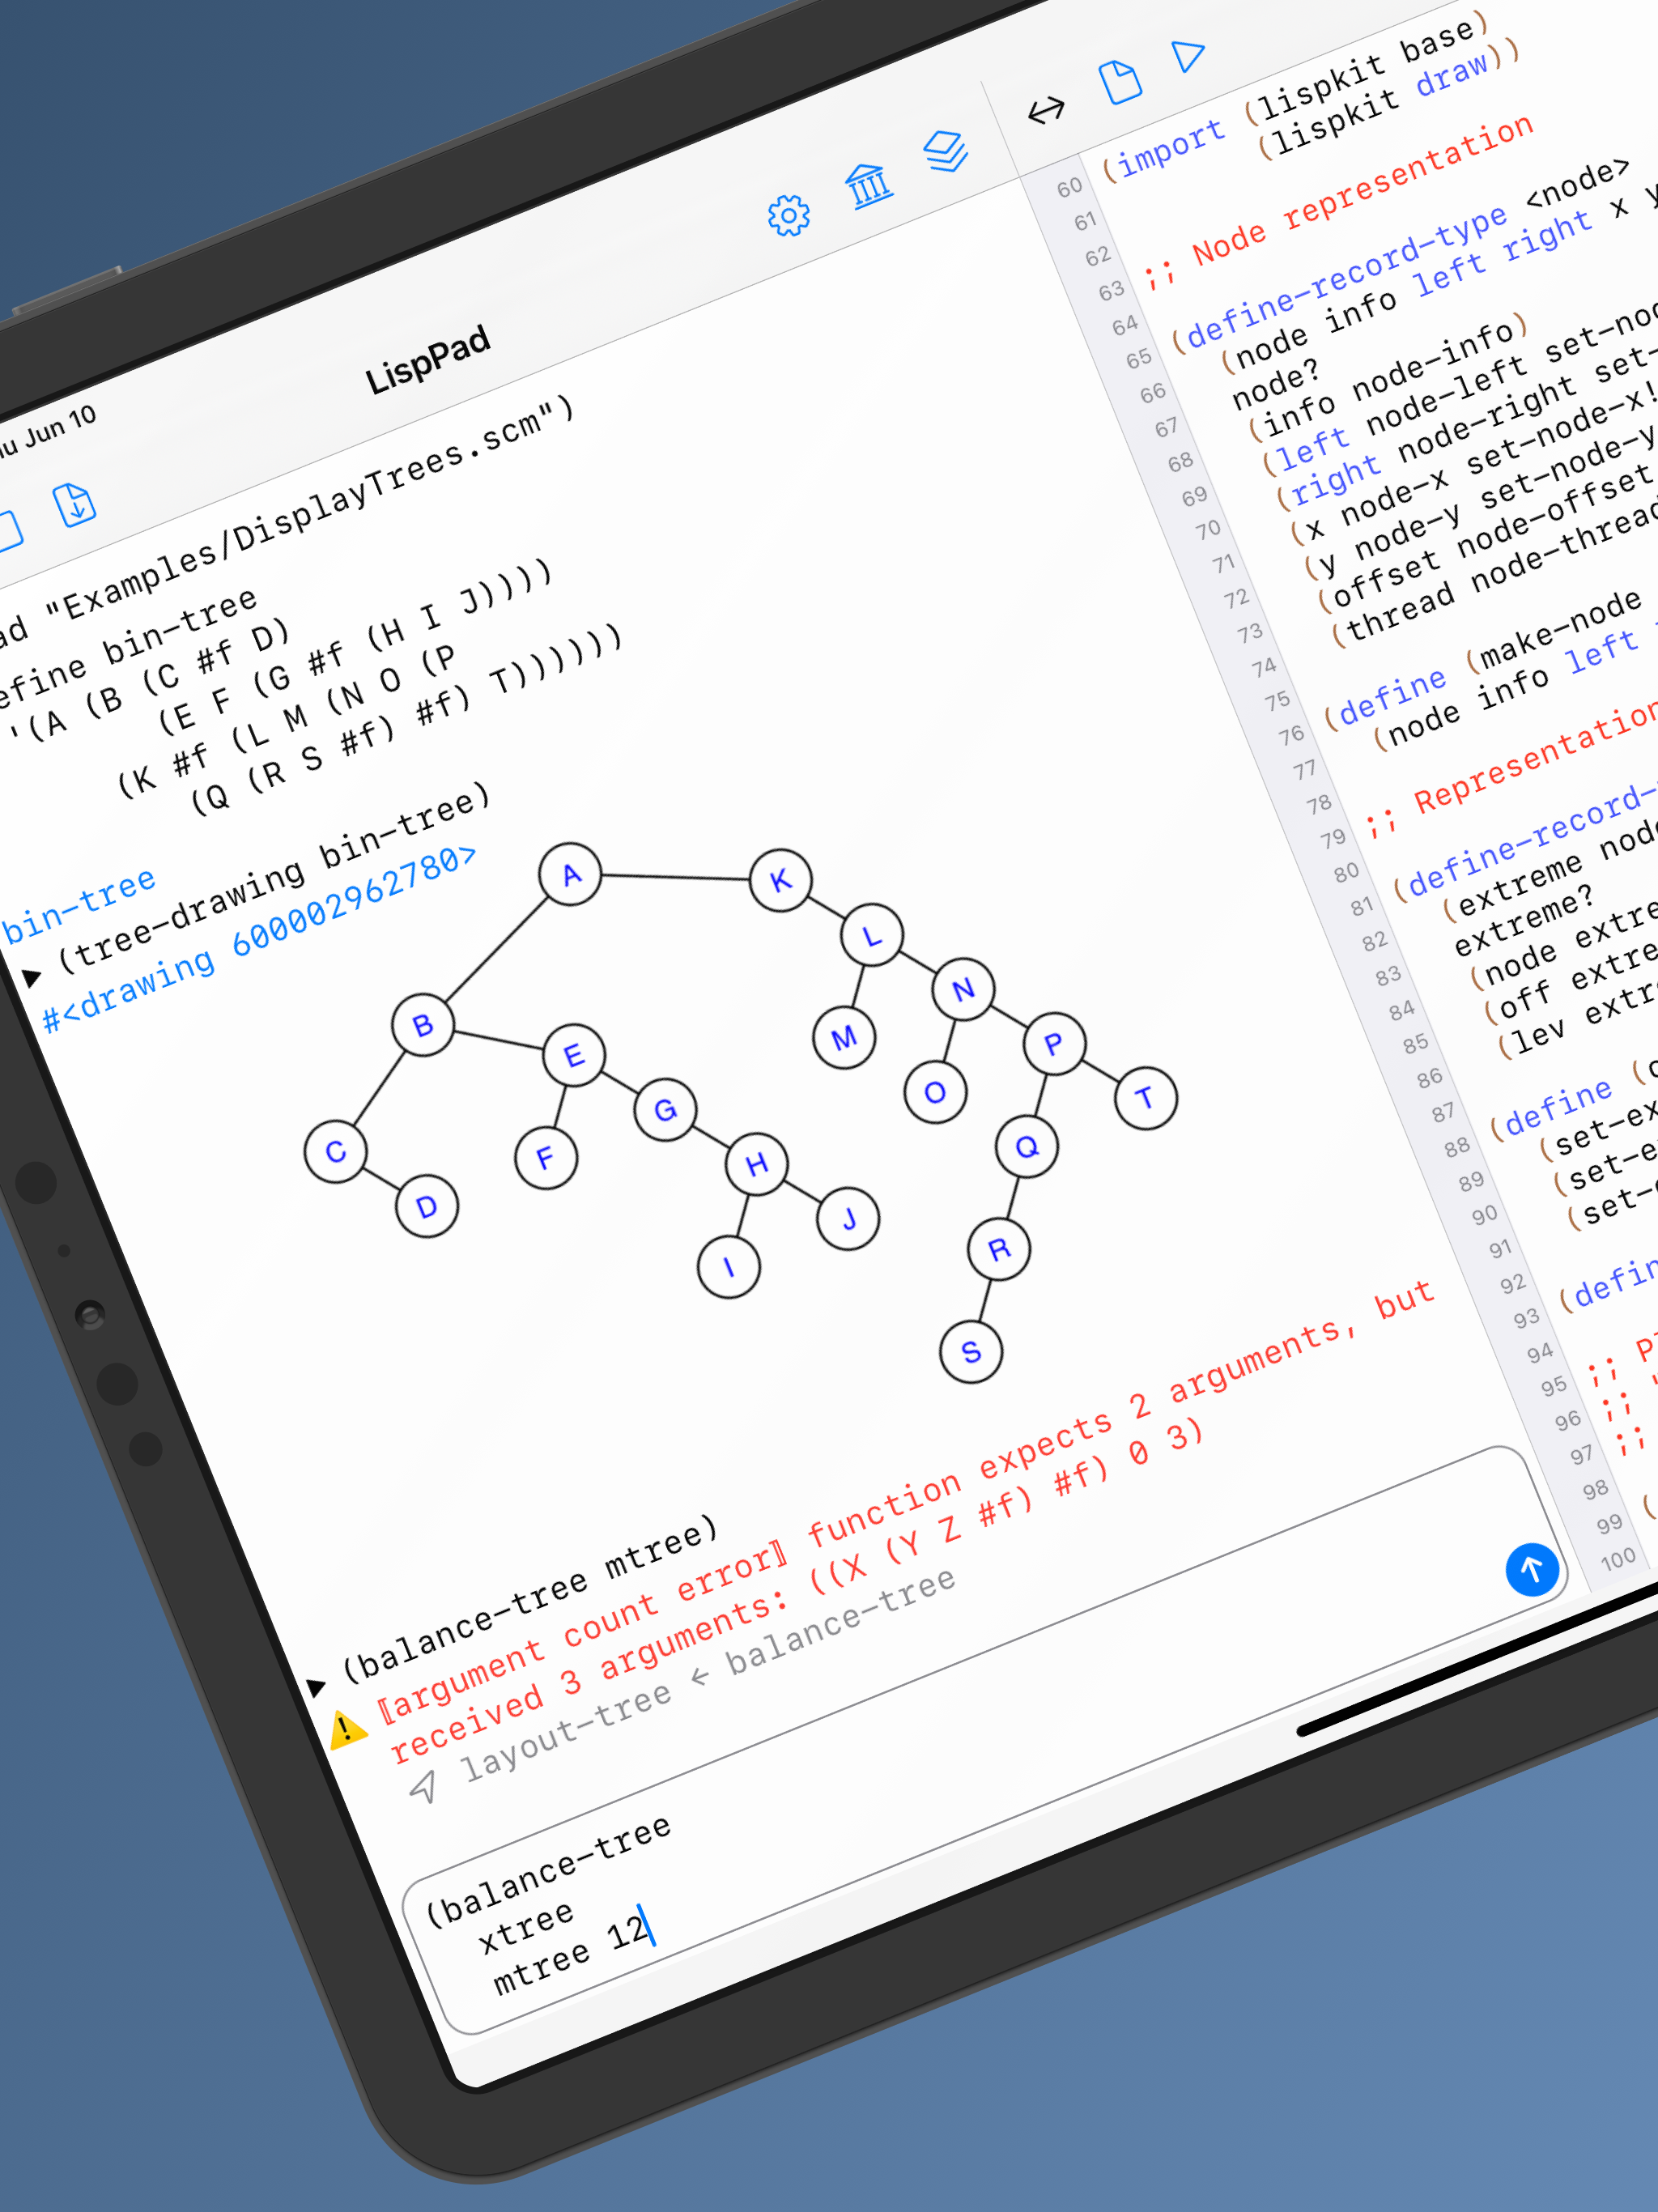Click root node A in drawing
The height and width of the screenshot is (2212, 1658).
(x=570, y=875)
